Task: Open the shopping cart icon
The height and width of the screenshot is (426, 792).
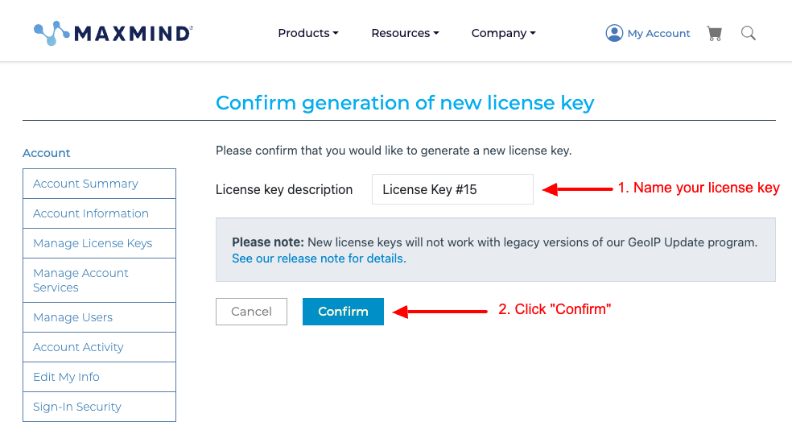Action: [x=714, y=33]
